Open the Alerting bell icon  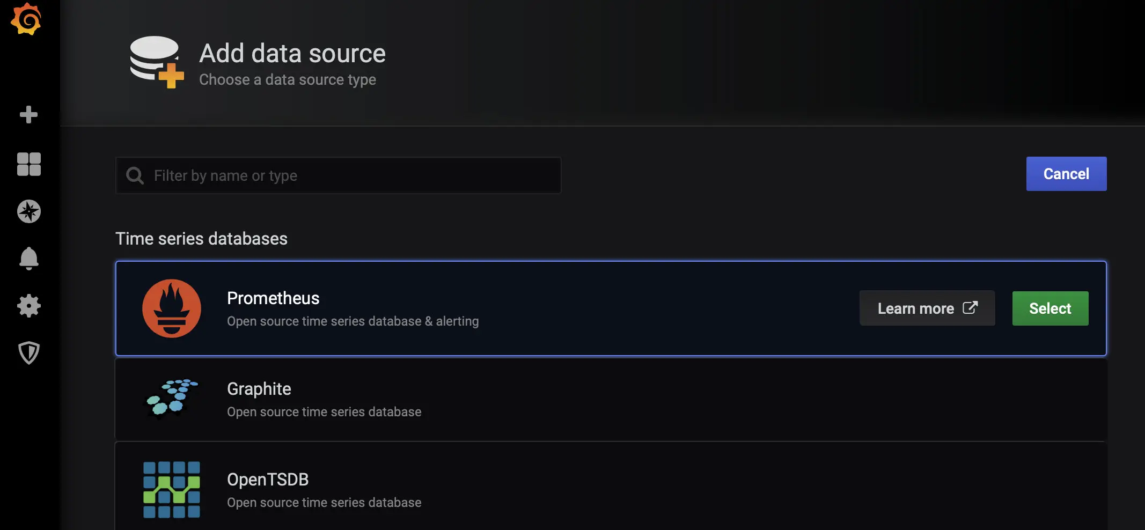pos(29,259)
